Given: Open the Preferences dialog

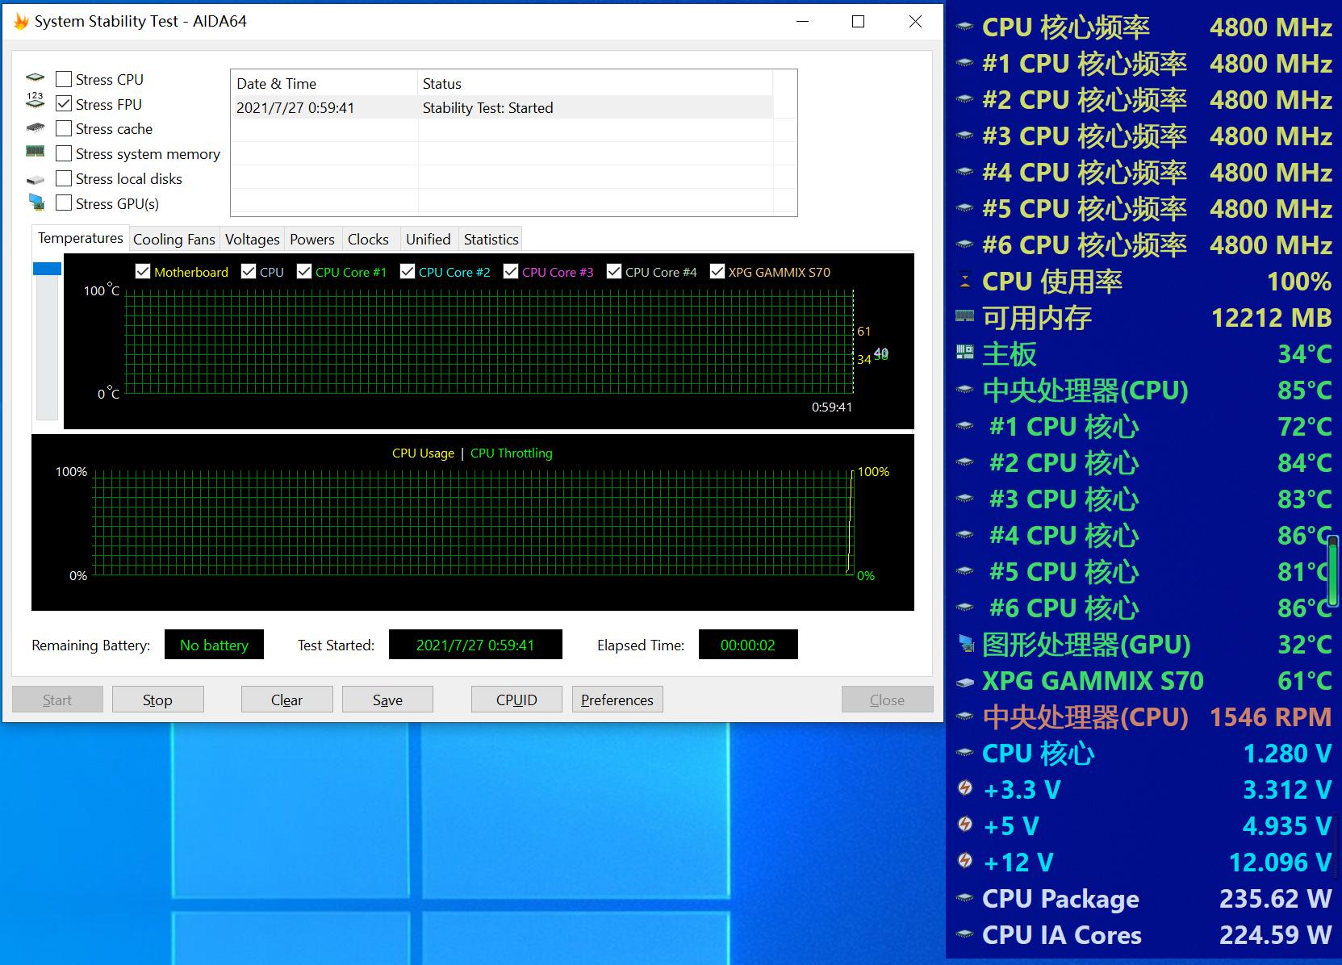Looking at the screenshot, I should tap(617, 700).
